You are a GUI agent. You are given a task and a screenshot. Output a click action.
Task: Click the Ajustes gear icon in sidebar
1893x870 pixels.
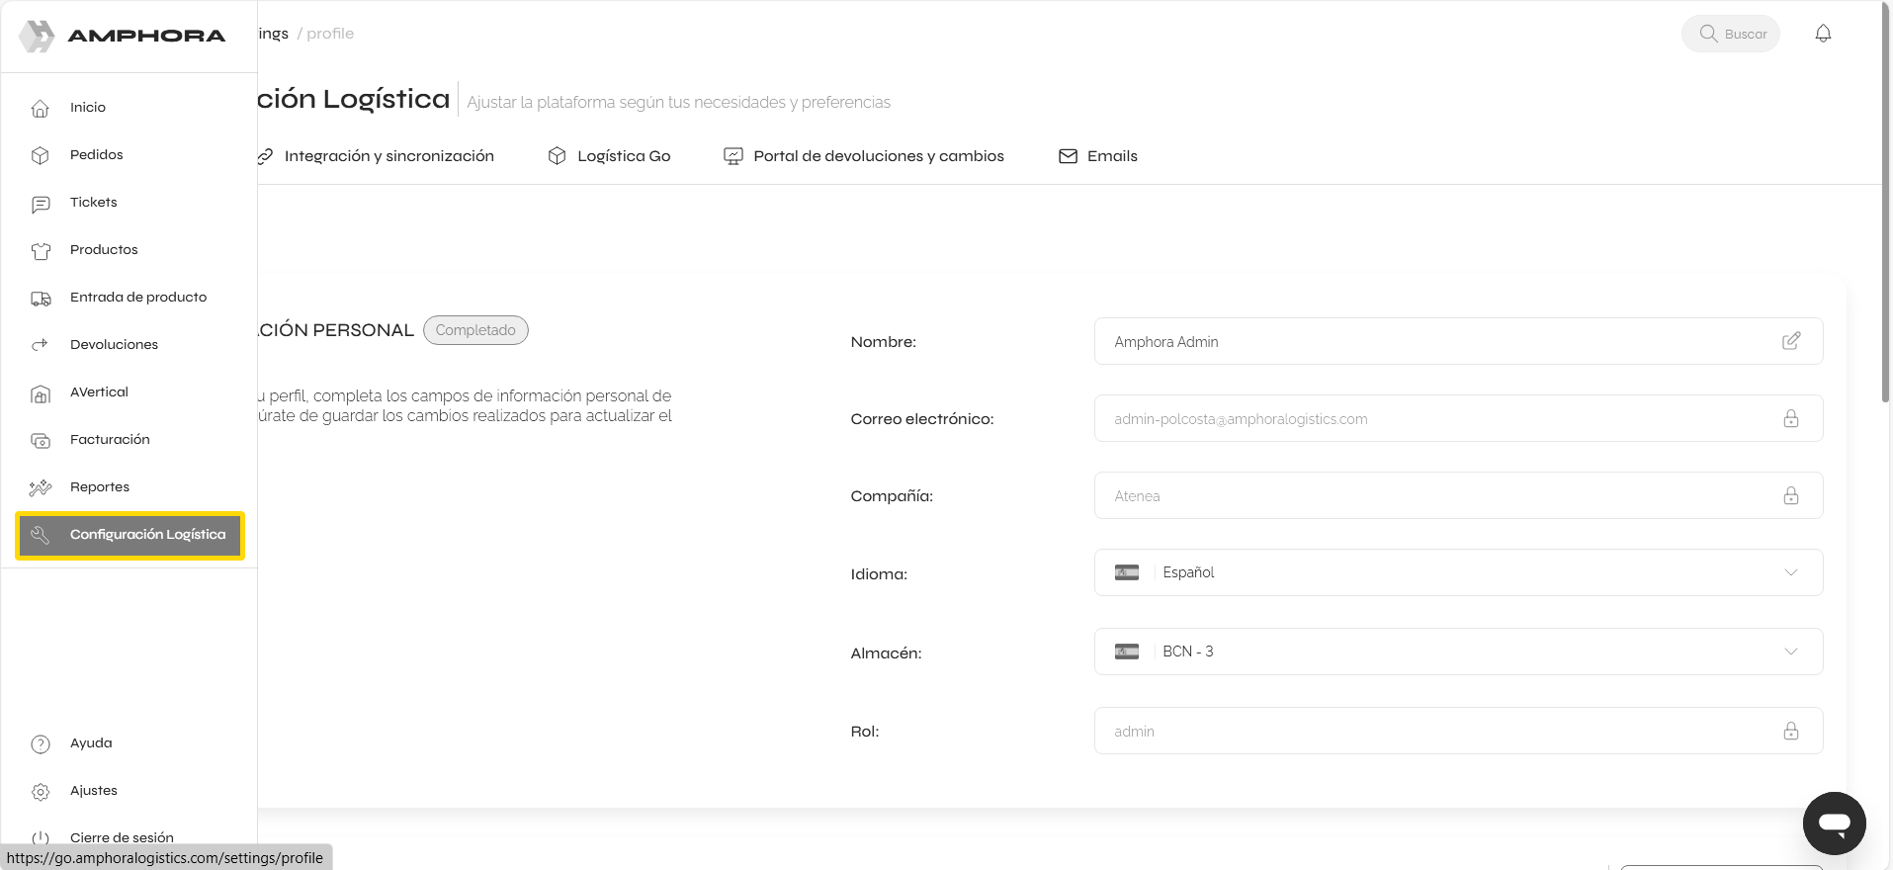pyautogui.click(x=41, y=791)
